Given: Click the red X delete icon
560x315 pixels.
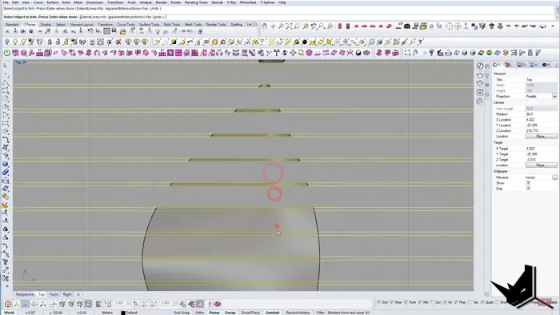Looking at the screenshot, I should [x=118, y=42].
